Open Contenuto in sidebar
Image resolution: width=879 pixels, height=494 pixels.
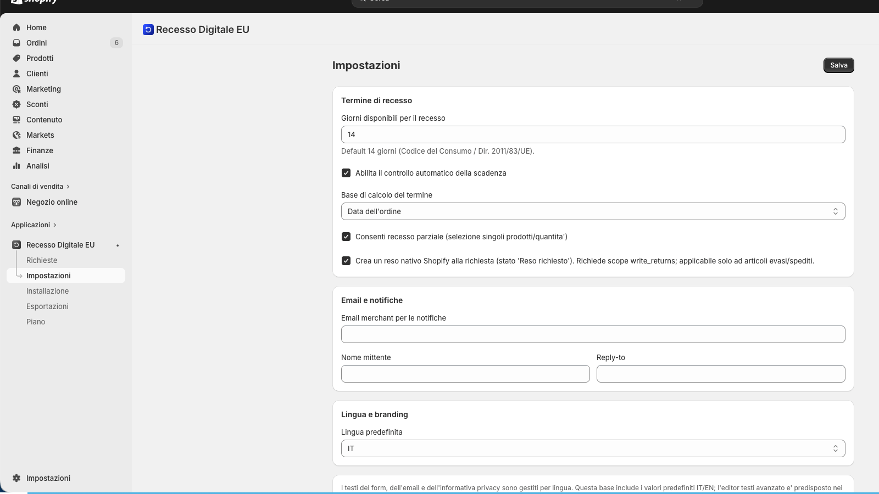(x=66, y=120)
